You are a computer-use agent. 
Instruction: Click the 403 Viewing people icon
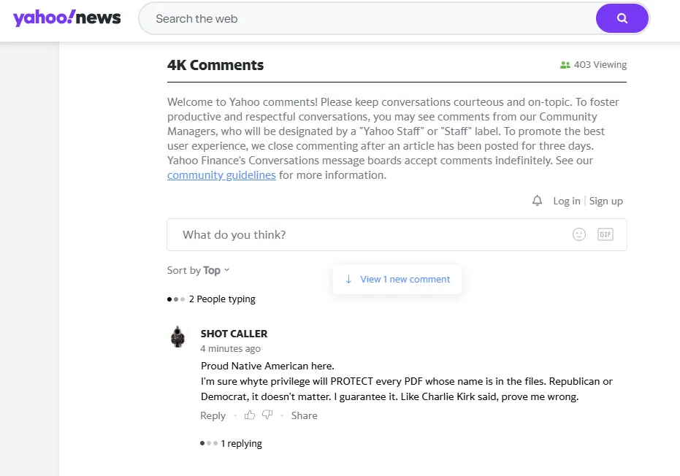(565, 65)
